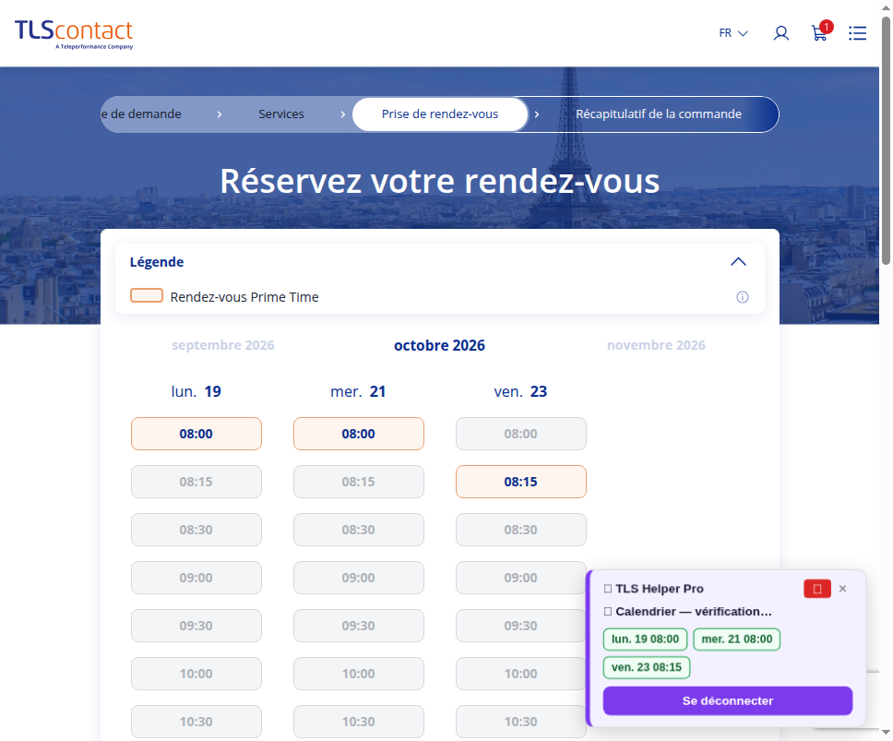The width and height of the screenshot is (893, 741).
Task: Close the TLS Helper Pro popup
Action: [842, 589]
